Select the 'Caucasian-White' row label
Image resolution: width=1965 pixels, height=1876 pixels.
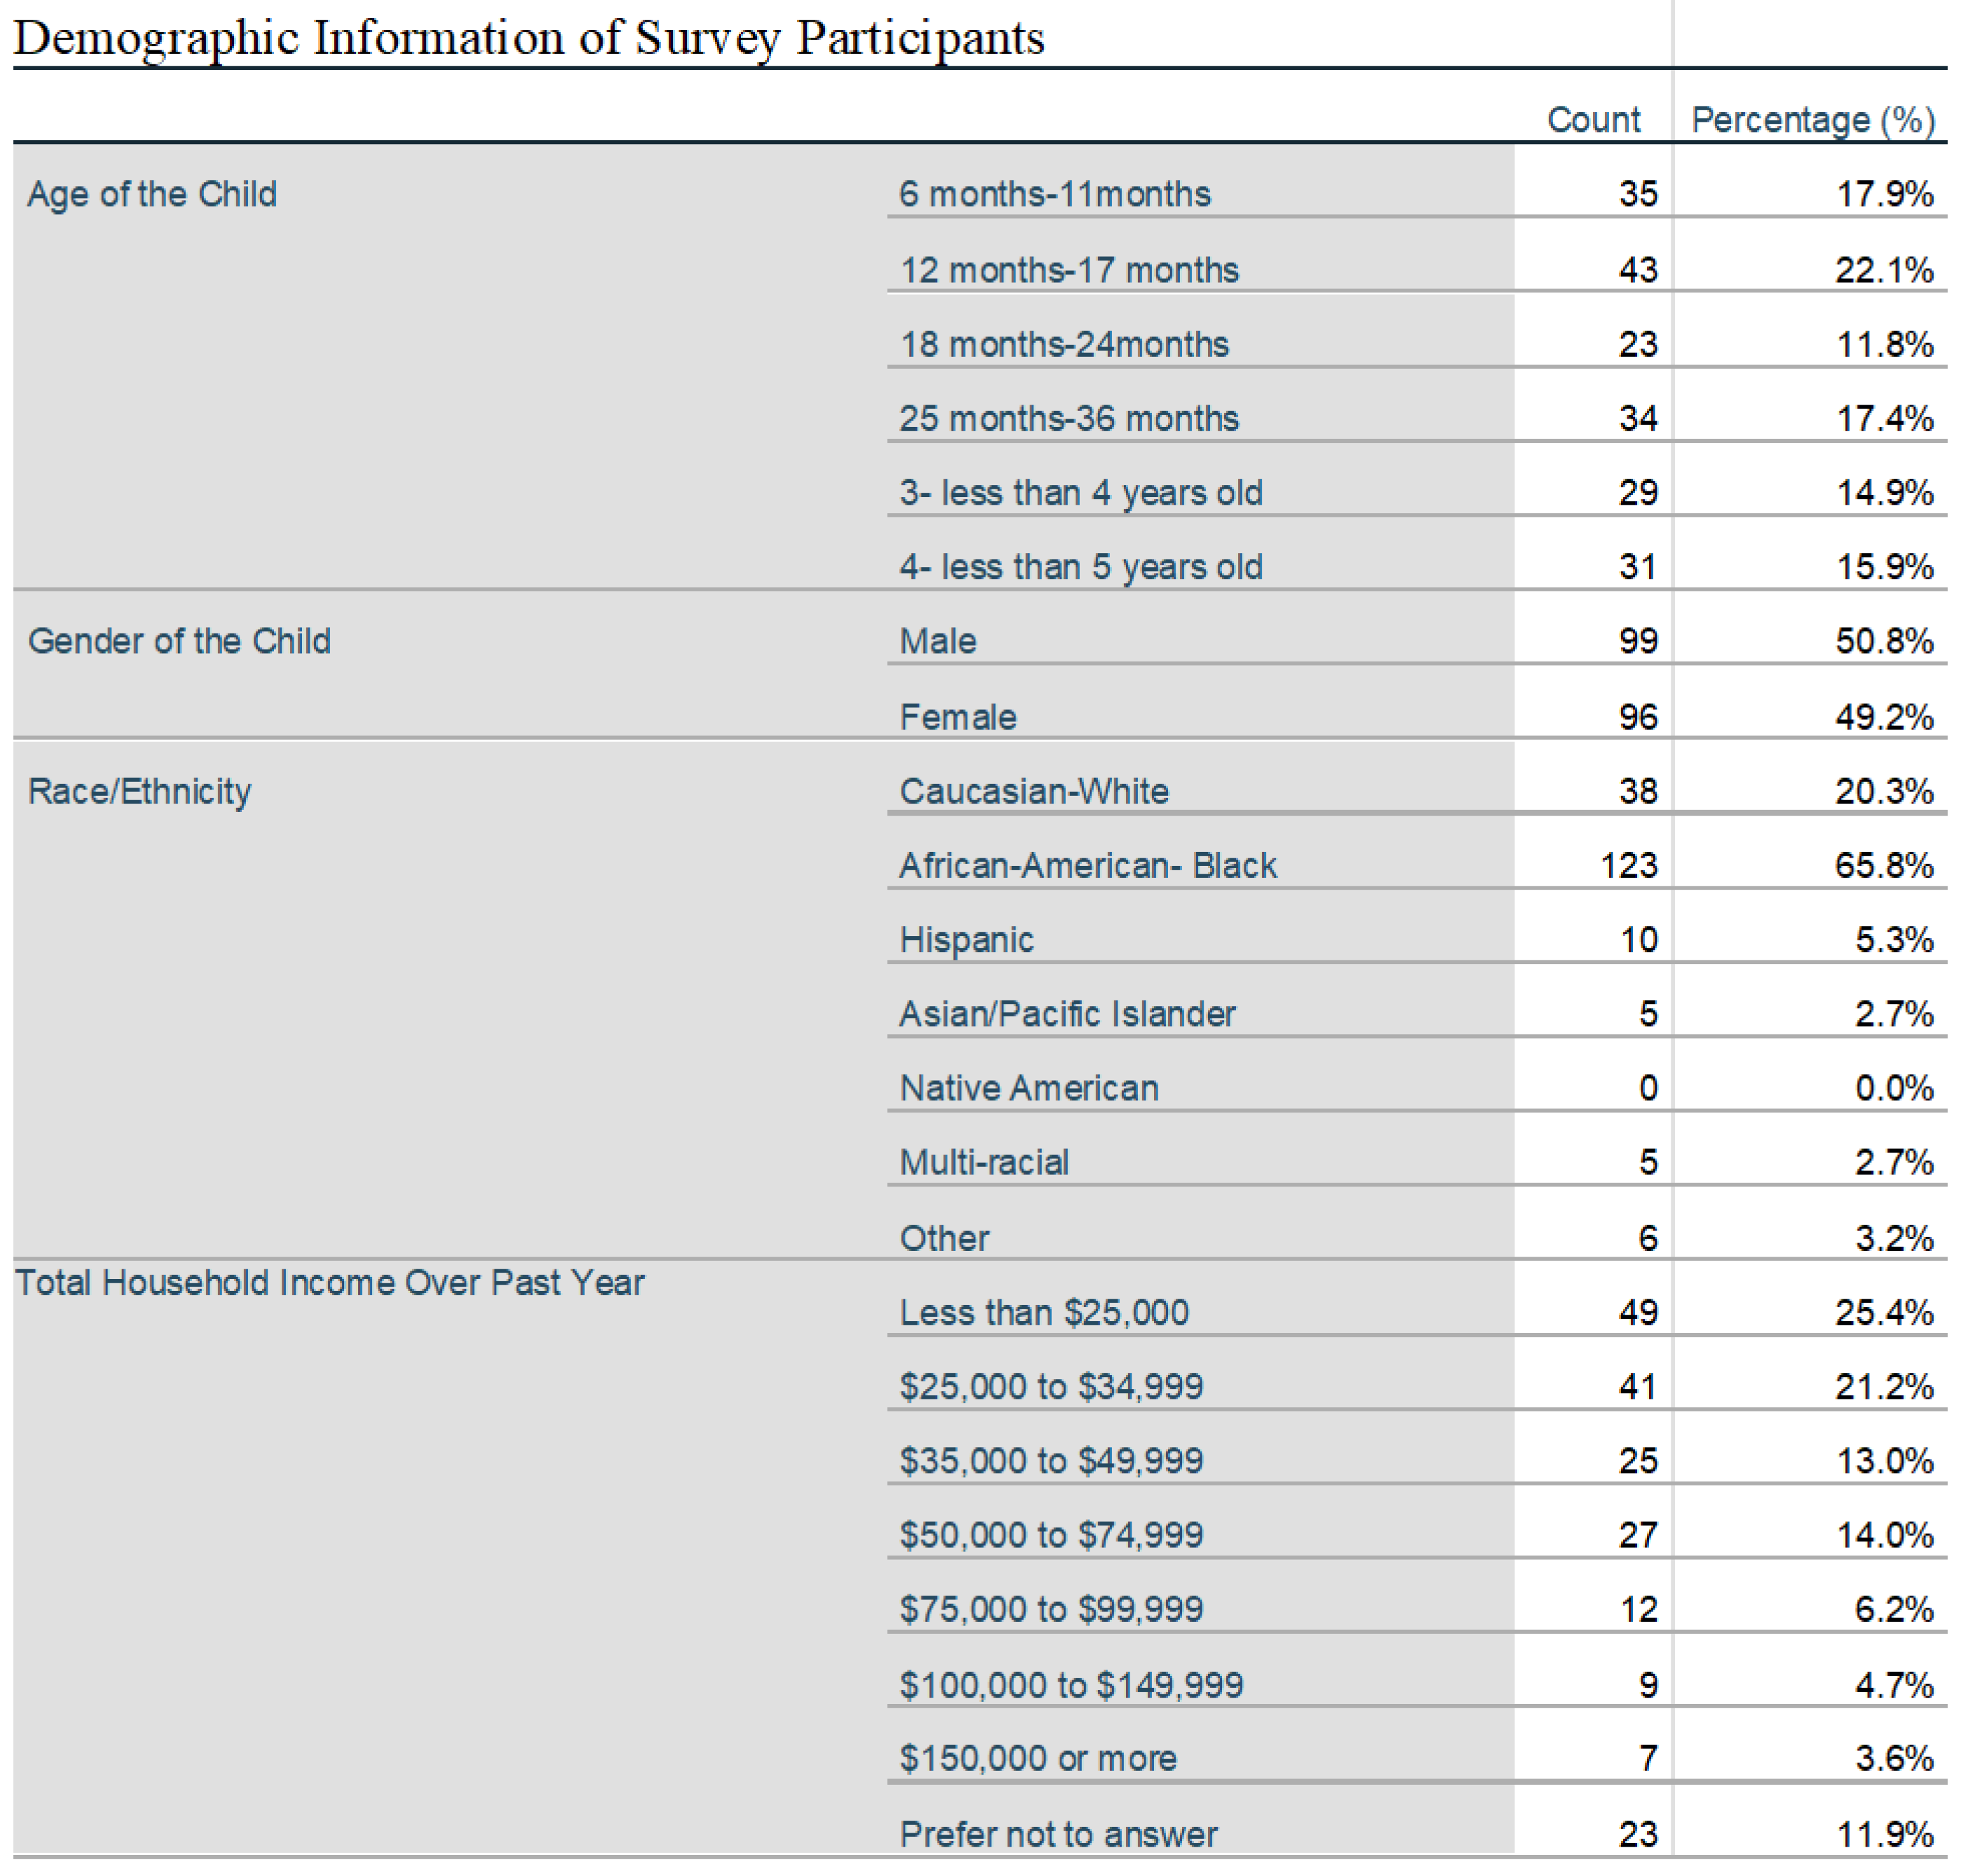click(x=1033, y=791)
